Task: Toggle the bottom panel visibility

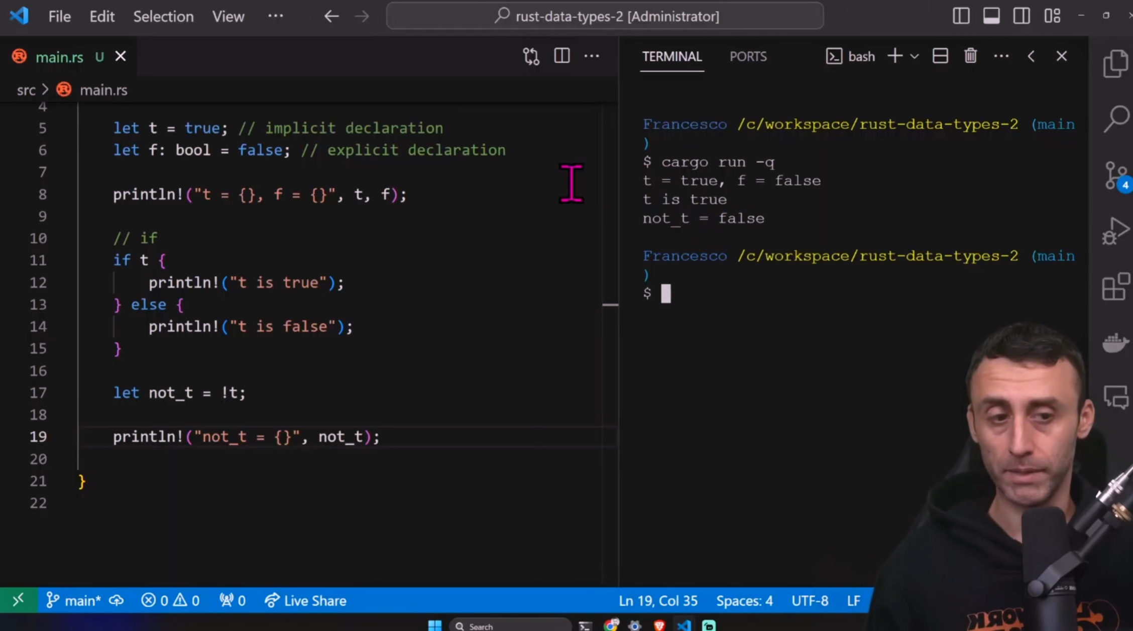Action: pyautogui.click(x=991, y=16)
